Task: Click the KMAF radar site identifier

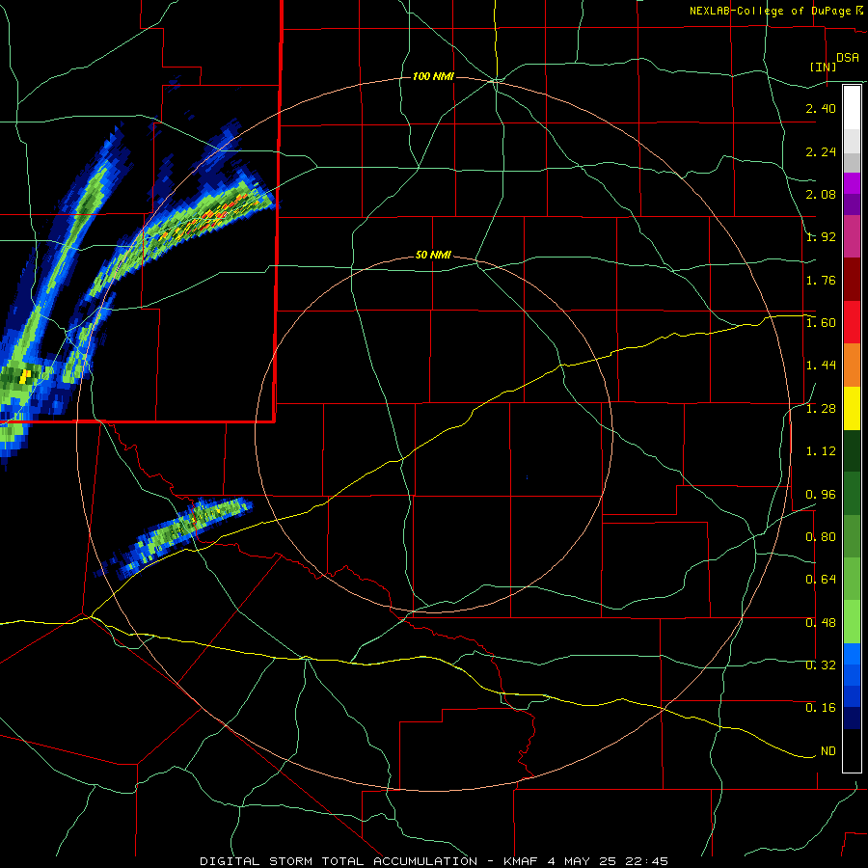Action: point(523,861)
